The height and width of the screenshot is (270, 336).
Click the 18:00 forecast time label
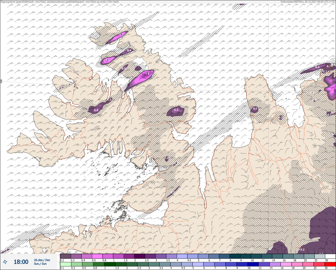[x=21, y=262]
